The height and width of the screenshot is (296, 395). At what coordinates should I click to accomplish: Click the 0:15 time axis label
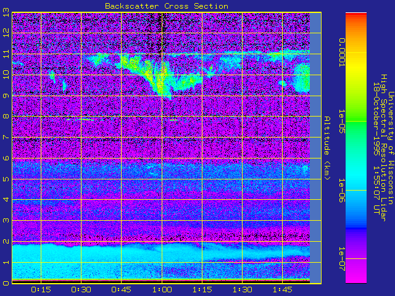[x=41, y=290]
